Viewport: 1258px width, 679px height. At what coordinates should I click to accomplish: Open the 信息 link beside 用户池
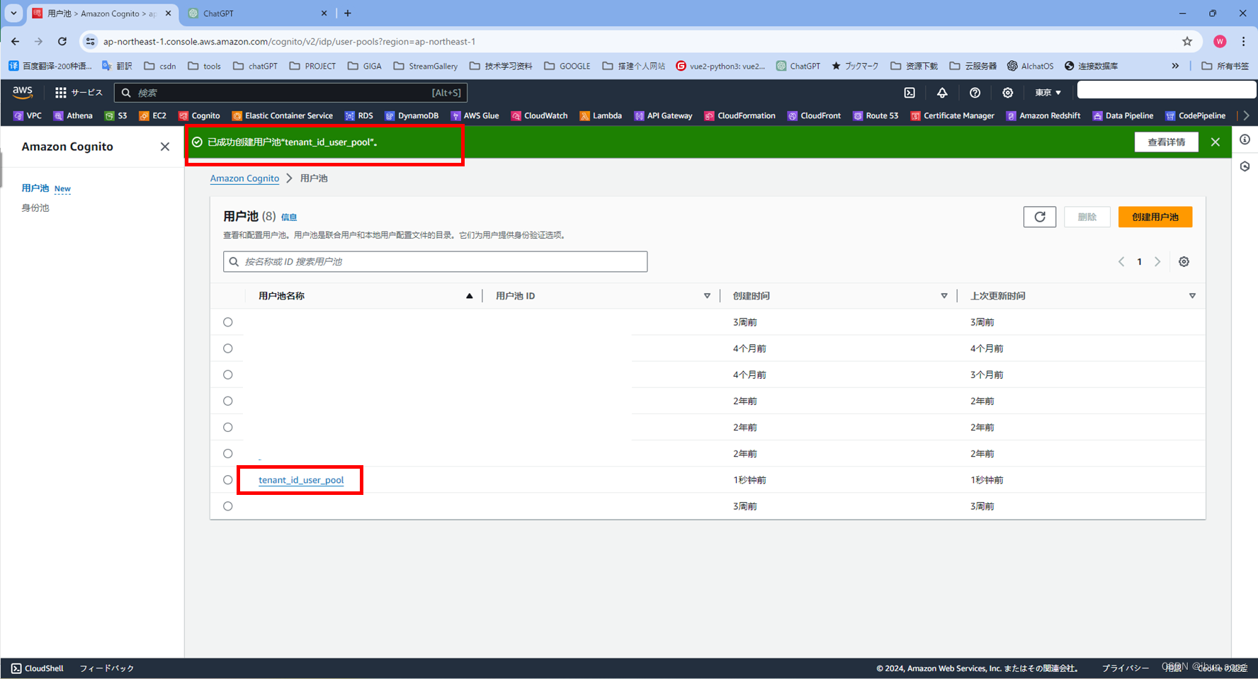tap(289, 217)
